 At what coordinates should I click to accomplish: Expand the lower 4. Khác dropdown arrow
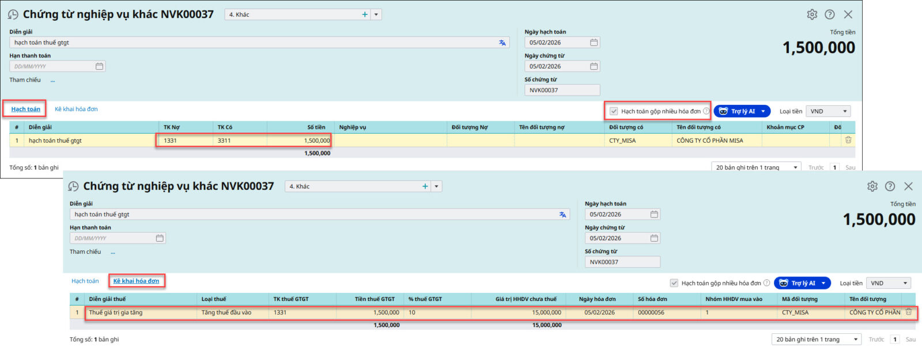point(437,187)
